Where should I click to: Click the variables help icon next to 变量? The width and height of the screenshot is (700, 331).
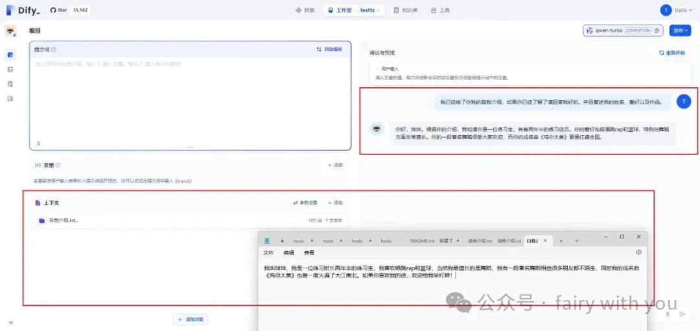coord(58,165)
